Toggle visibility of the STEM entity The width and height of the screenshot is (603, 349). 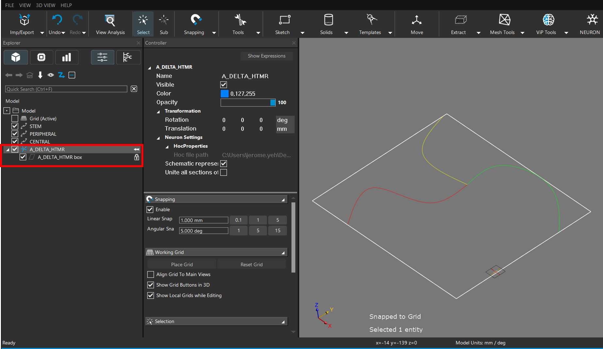[15, 126]
